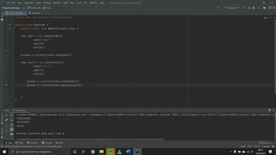The height and width of the screenshot is (155, 276).
Task: Click the Hashcode class breadcrumb
Action: pos(34,8)
